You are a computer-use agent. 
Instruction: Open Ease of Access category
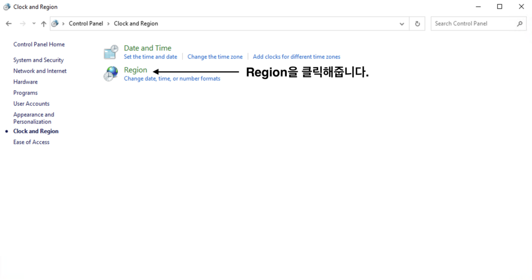(x=31, y=142)
